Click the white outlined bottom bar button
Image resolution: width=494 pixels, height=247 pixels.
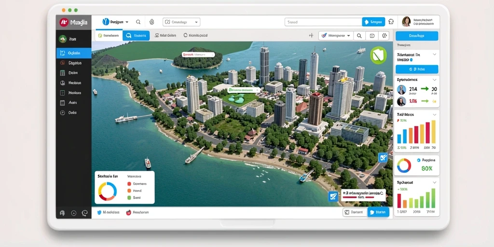coord(355,212)
